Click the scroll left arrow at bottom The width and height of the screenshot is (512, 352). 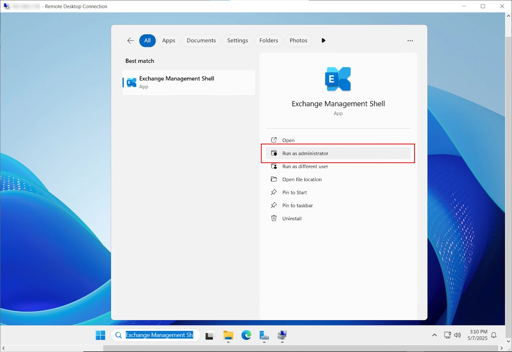click(3, 349)
